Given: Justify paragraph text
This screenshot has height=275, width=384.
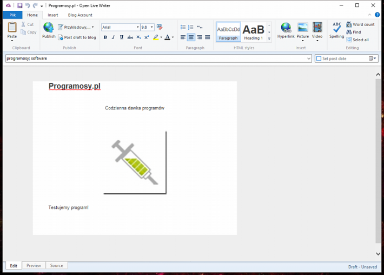Looking at the screenshot, I should tap(208, 37).
